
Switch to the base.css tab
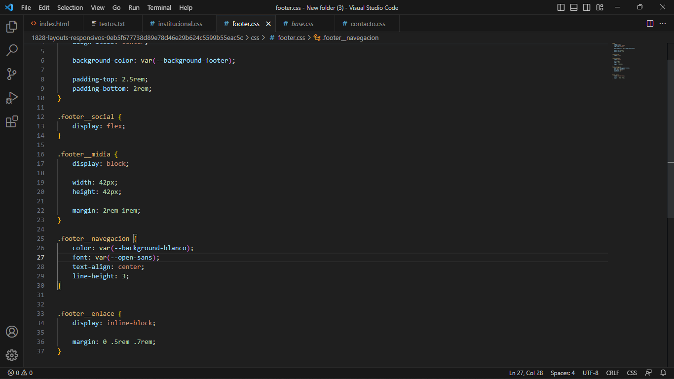click(305, 24)
